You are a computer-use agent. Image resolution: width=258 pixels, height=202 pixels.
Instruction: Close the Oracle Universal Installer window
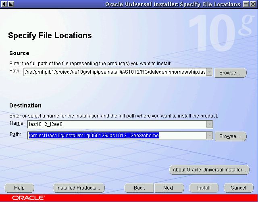point(253,4)
